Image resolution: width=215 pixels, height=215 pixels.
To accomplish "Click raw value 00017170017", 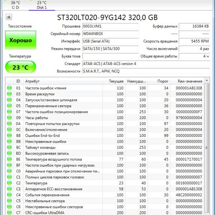I will (189, 159).
